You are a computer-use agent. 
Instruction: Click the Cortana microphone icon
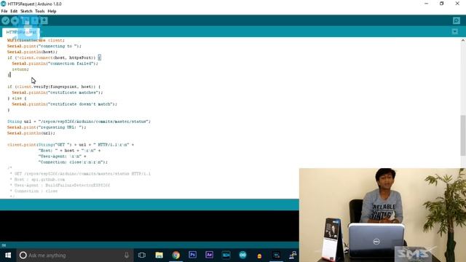127,255
